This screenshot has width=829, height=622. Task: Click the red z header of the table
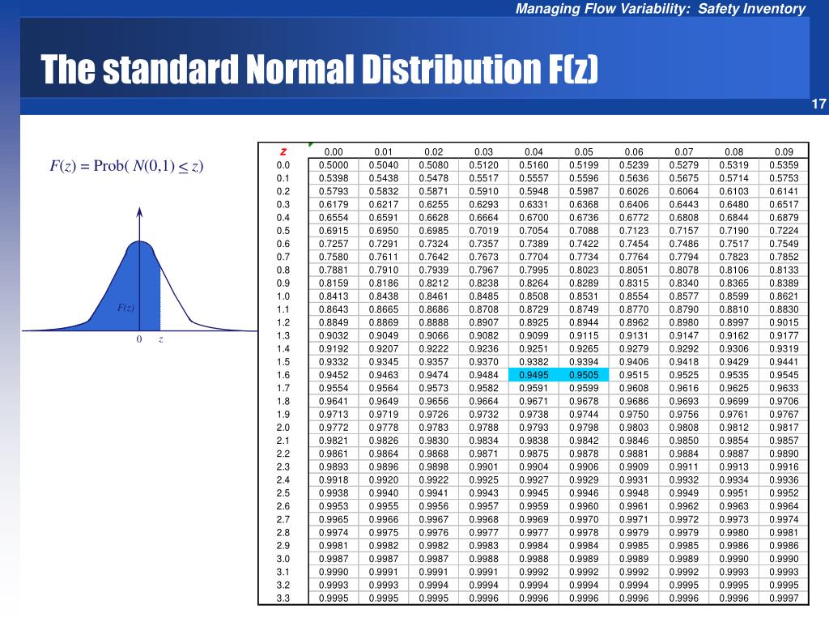click(x=283, y=151)
